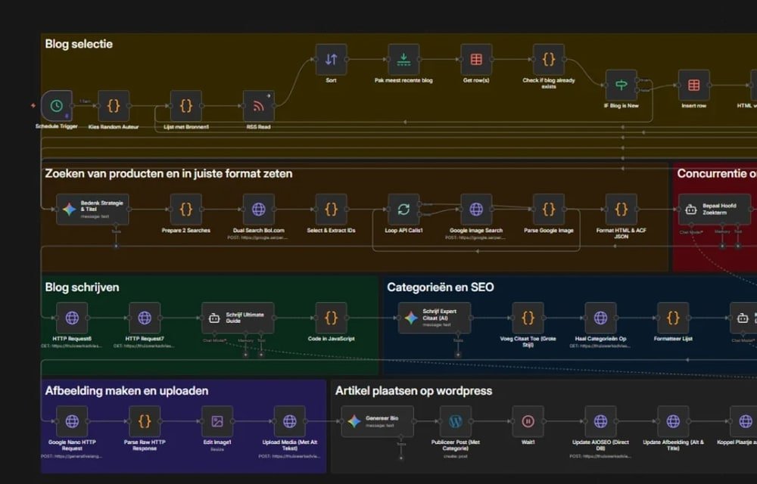Click the Google Image Search globe node

[476, 209]
